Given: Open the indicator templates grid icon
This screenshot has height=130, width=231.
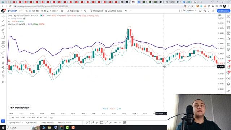Looking at the screenshot, I should click(85, 11).
